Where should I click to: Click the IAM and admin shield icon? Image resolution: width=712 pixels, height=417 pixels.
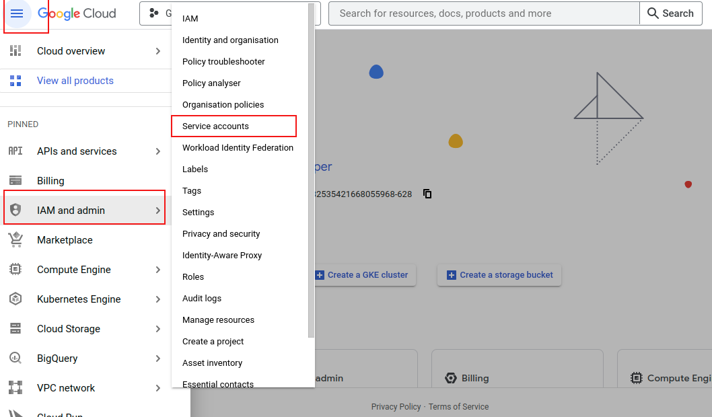coord(15,210)
